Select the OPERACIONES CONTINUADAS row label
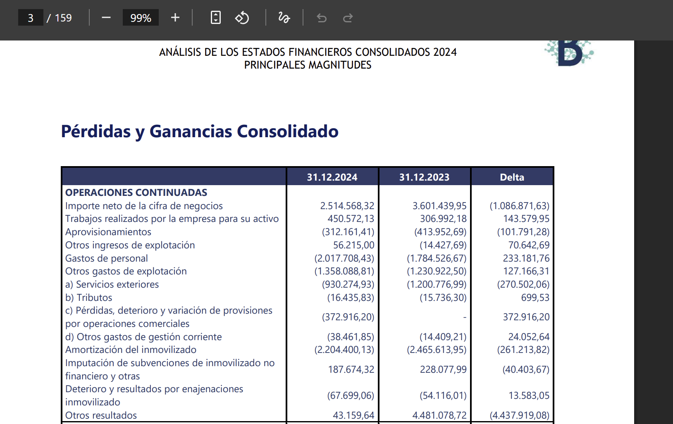This screenshot has width=673, height=424. click(x=136, y=193)
